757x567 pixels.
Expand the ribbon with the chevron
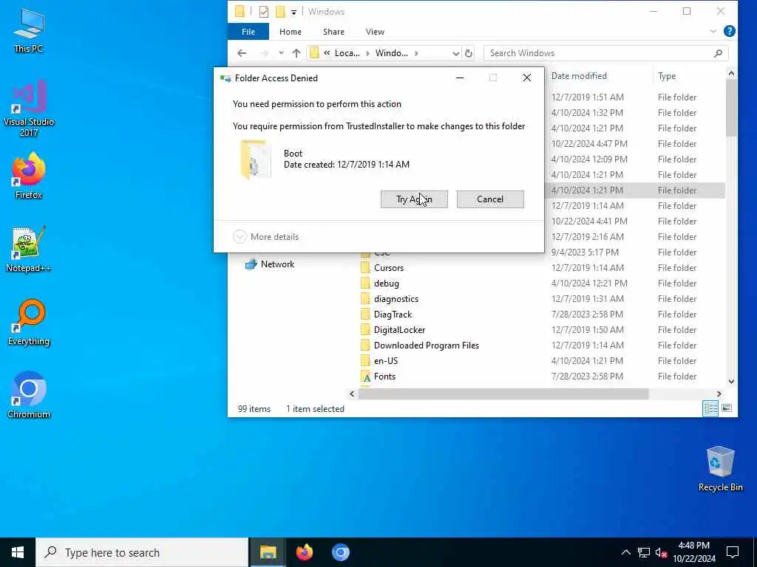(713, 31)
